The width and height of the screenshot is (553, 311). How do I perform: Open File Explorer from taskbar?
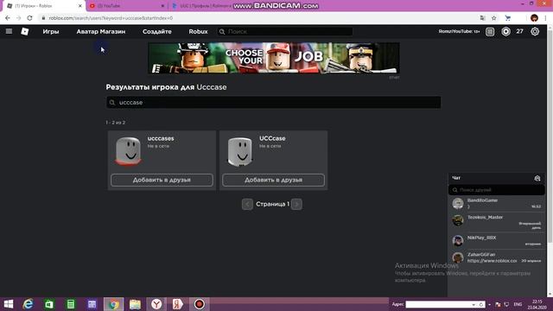[x=135, y=304]
